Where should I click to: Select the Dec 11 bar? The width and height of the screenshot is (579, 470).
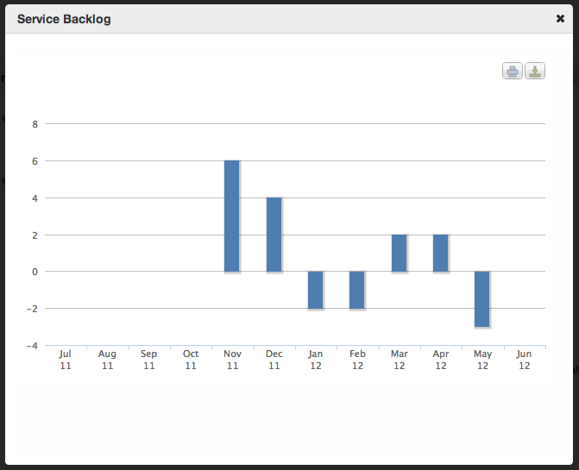coord(274,235)
